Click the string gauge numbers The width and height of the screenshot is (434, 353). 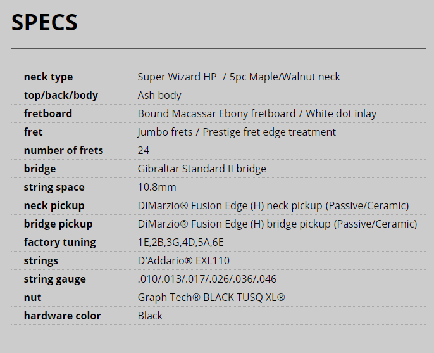click(x=207, y=279)
